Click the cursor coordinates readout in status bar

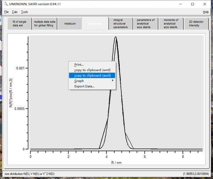click(x=196, y=174)
